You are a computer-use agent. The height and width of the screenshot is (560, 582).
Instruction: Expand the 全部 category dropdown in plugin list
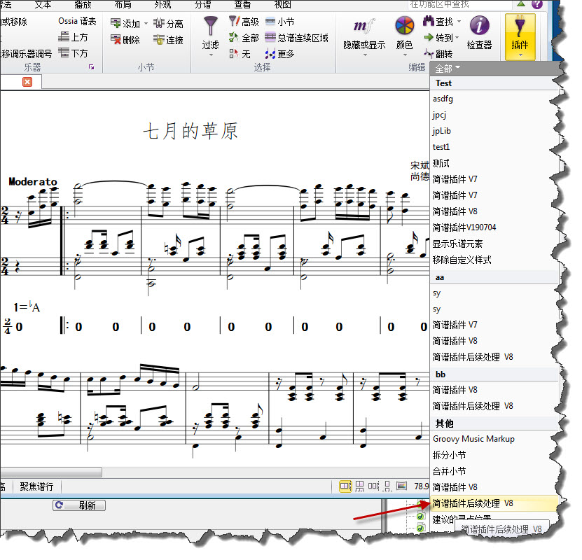(448, 69)
